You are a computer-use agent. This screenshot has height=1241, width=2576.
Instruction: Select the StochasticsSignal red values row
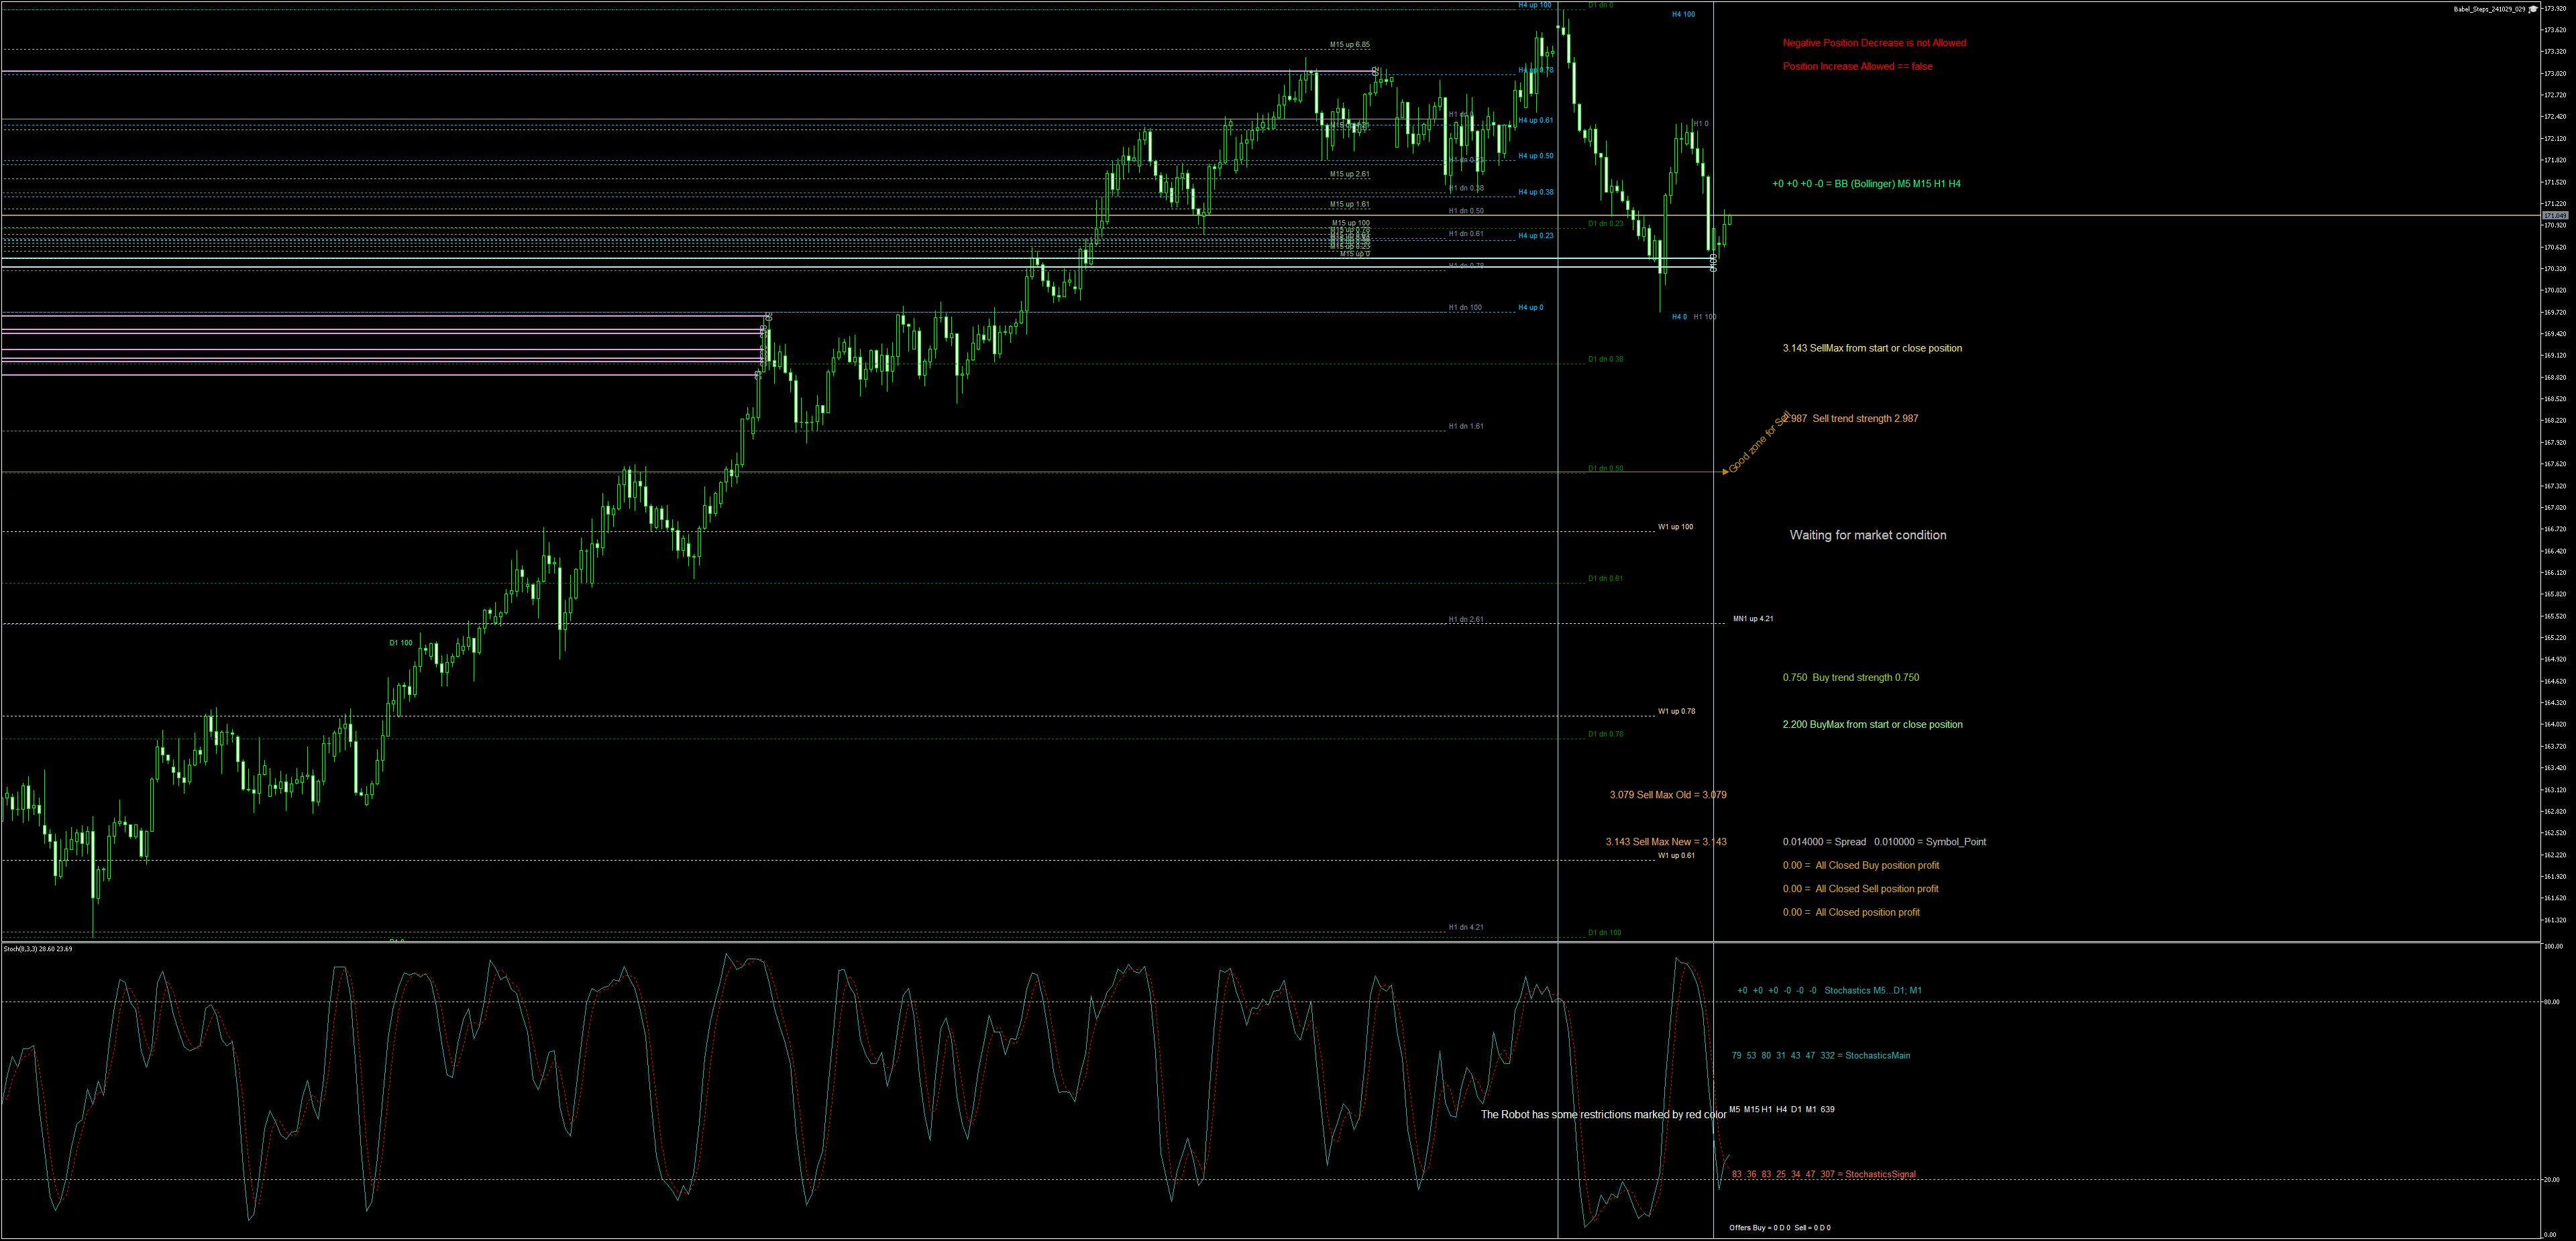pos(1823,1174)
